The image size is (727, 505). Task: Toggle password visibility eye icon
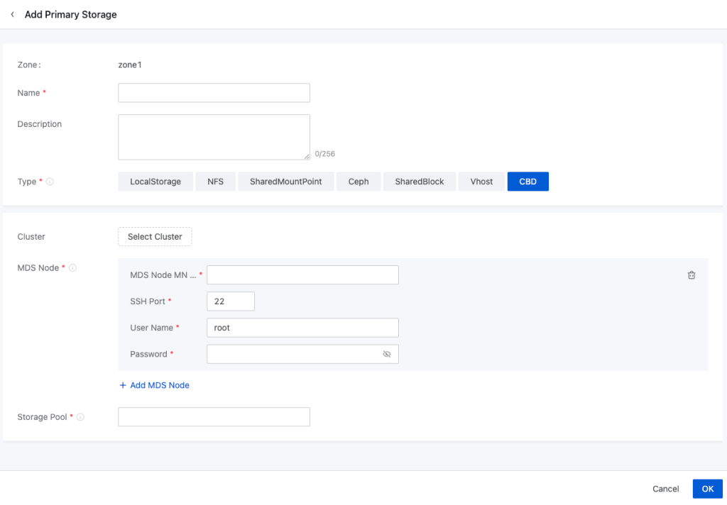click(x=387, y=354)
